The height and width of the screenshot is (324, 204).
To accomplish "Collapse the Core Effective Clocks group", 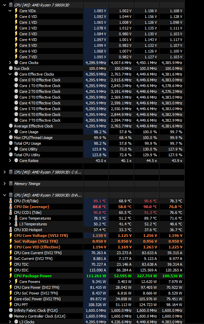I will (x=10, y=74).
